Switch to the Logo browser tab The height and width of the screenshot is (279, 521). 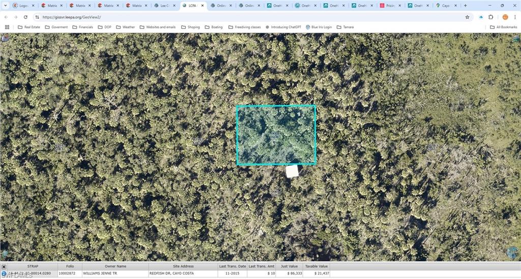click(x=23, y=6)
